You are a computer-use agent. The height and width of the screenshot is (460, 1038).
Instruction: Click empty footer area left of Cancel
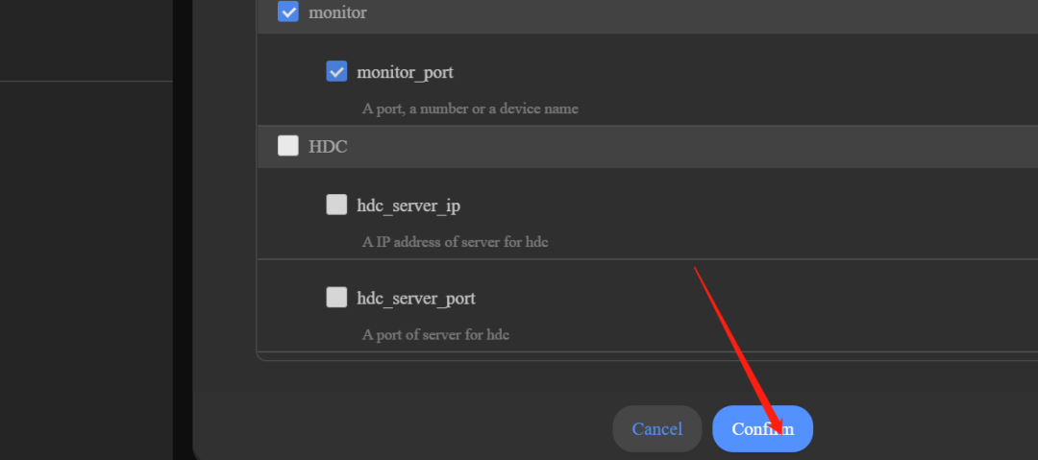click(x=404, y=428)
